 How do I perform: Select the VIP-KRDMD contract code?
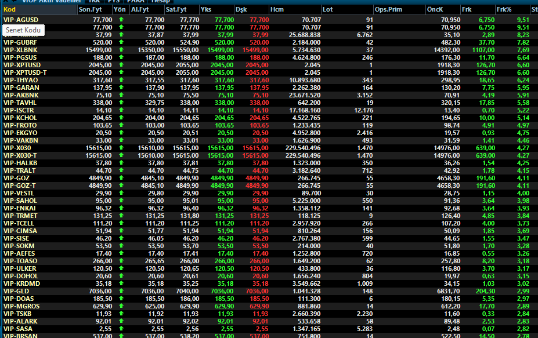point(21,284)
